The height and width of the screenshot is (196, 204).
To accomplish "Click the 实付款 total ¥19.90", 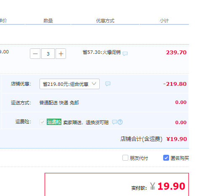I will tap(167, 186).
